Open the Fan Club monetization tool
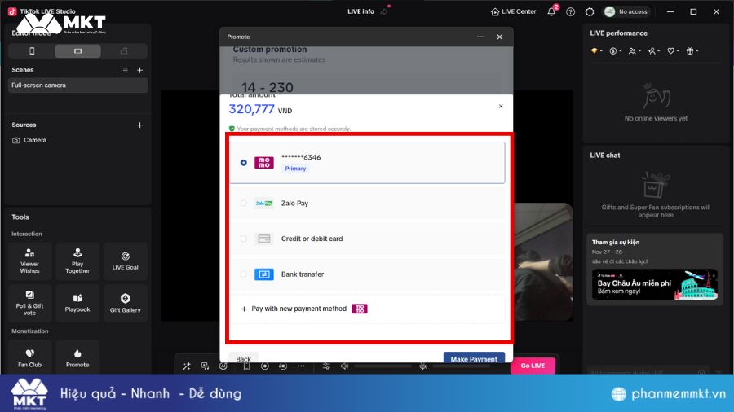 (29, 357)
